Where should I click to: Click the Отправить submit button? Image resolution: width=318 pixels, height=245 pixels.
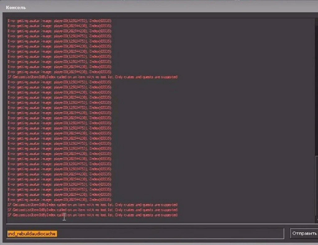304,233
